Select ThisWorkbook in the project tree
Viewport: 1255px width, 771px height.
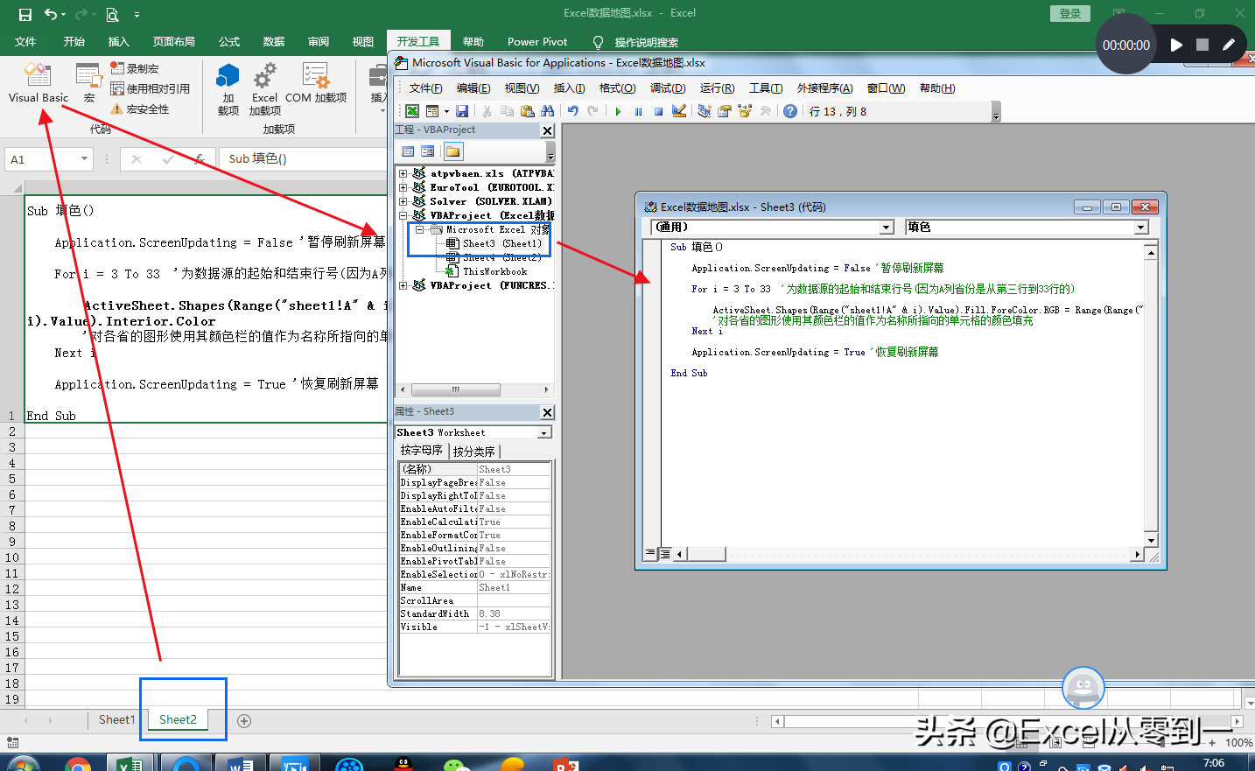pyautogui.click(x=495, y=271)
